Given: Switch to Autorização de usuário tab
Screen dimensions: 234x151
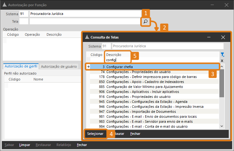Looking at the screenshot, I should [x=59, y=66].
